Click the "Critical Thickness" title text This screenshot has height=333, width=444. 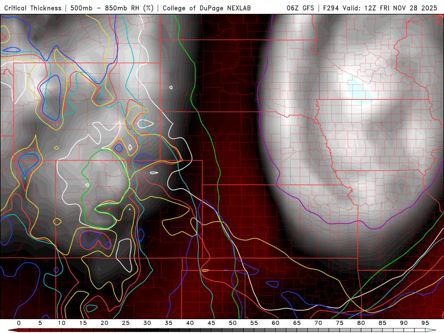pyautogui.click(x=33, y=8)
